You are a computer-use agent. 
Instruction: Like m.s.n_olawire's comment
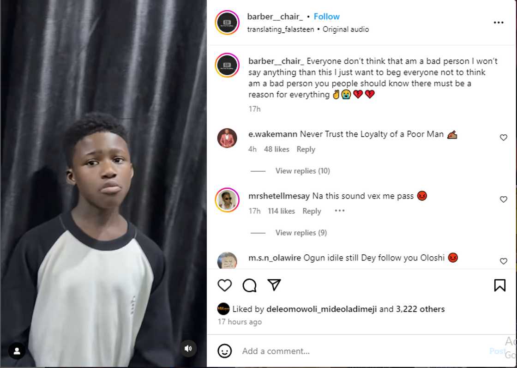pyautogui.click(x=504, y=261)
